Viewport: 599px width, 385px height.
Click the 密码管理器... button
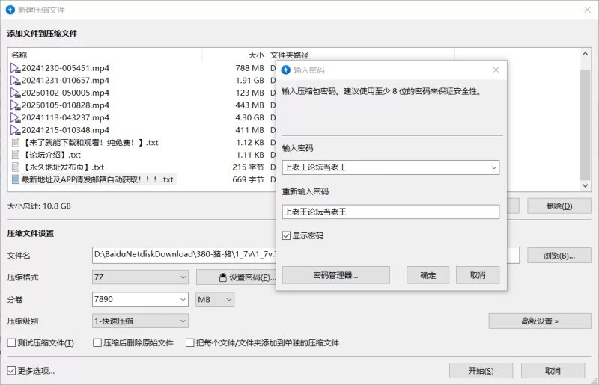click(335, 275)
